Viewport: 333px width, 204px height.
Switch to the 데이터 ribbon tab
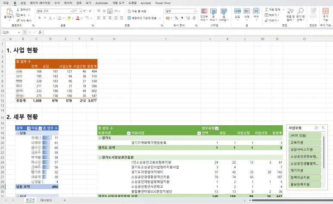point(68,3)
